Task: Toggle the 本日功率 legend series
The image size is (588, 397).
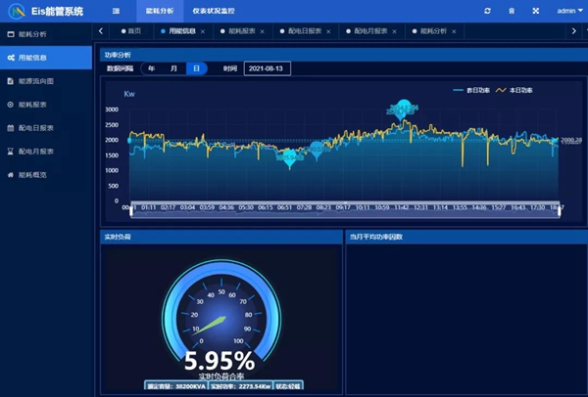Action: tap(514, 90)
